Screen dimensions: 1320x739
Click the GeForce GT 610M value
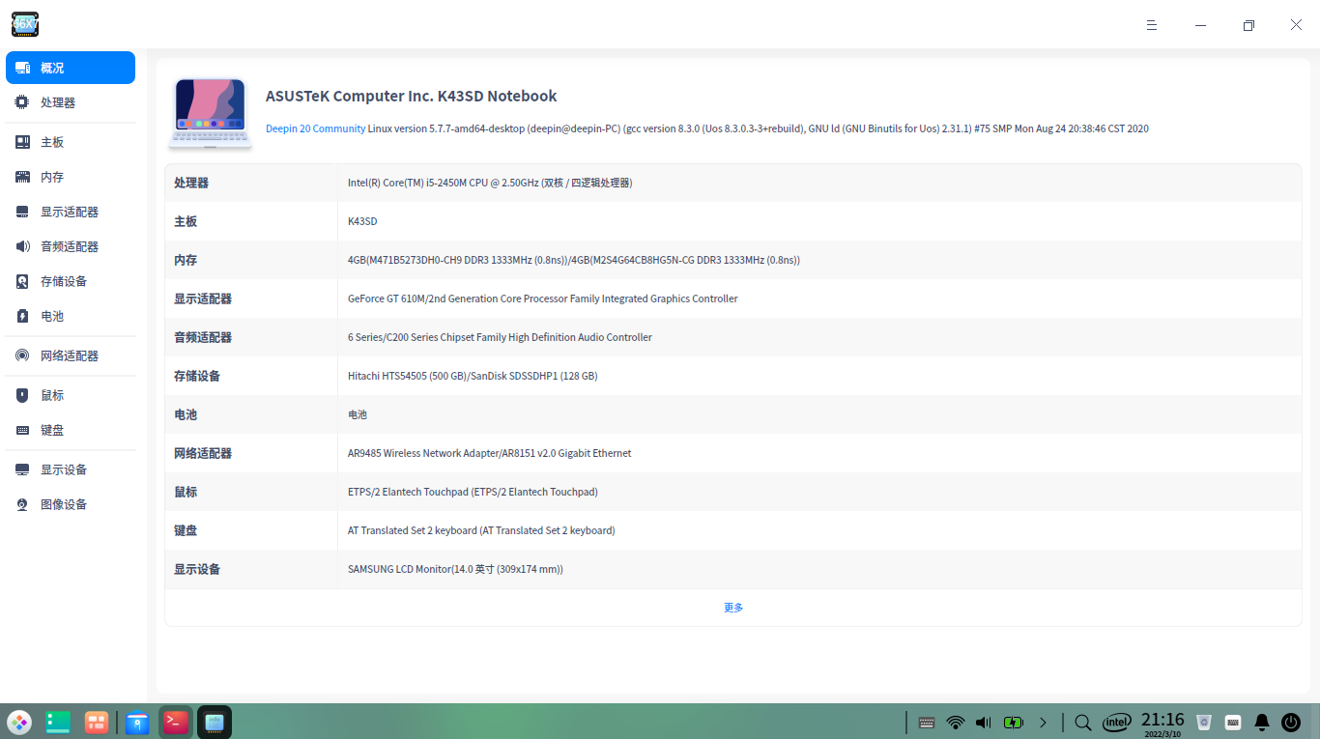point(543,298)
